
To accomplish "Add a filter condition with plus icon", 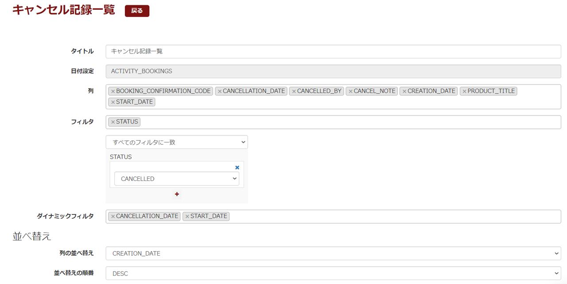I will point(177,194).
